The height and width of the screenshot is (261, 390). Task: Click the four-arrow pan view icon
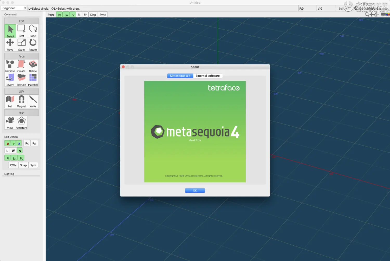[x=371, y=15]
